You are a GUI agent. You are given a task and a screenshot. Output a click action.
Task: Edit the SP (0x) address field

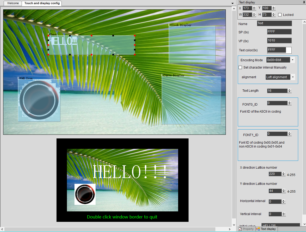[x=279, y=32]
